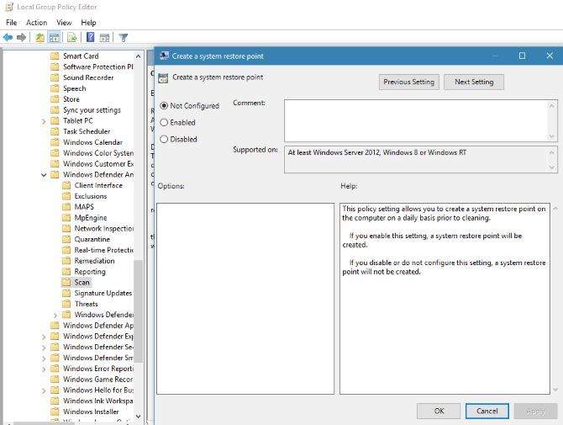Click the Windows Installer folder icon
563x425 pixels.
55,412
